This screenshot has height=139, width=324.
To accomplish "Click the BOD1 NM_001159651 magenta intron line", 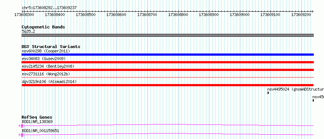I will pyautogui.click(x=168, y=134).
